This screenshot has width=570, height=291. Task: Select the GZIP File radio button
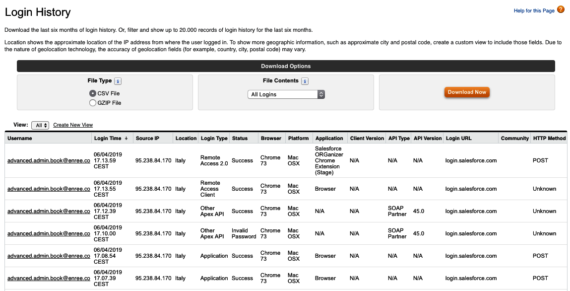[x=93, y=103]
